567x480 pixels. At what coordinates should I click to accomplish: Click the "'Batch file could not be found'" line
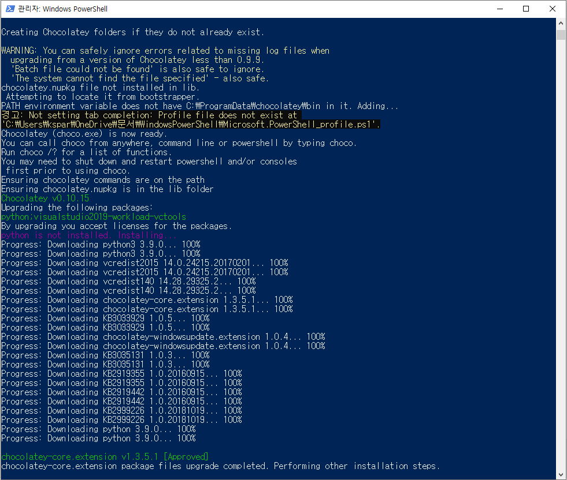[137, 69]
